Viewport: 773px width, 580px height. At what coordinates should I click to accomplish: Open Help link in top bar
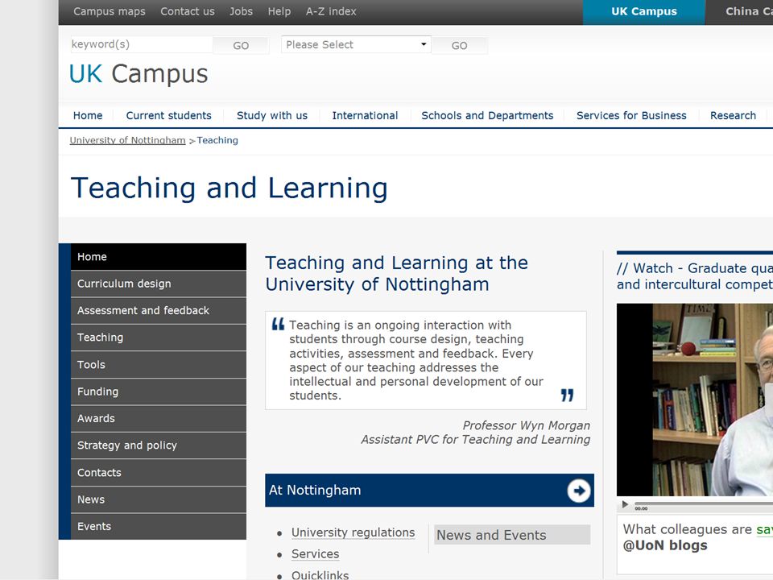coord(279,11)
